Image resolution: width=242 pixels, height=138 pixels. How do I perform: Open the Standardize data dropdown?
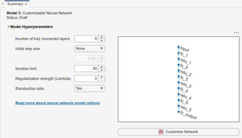[90, 88]
